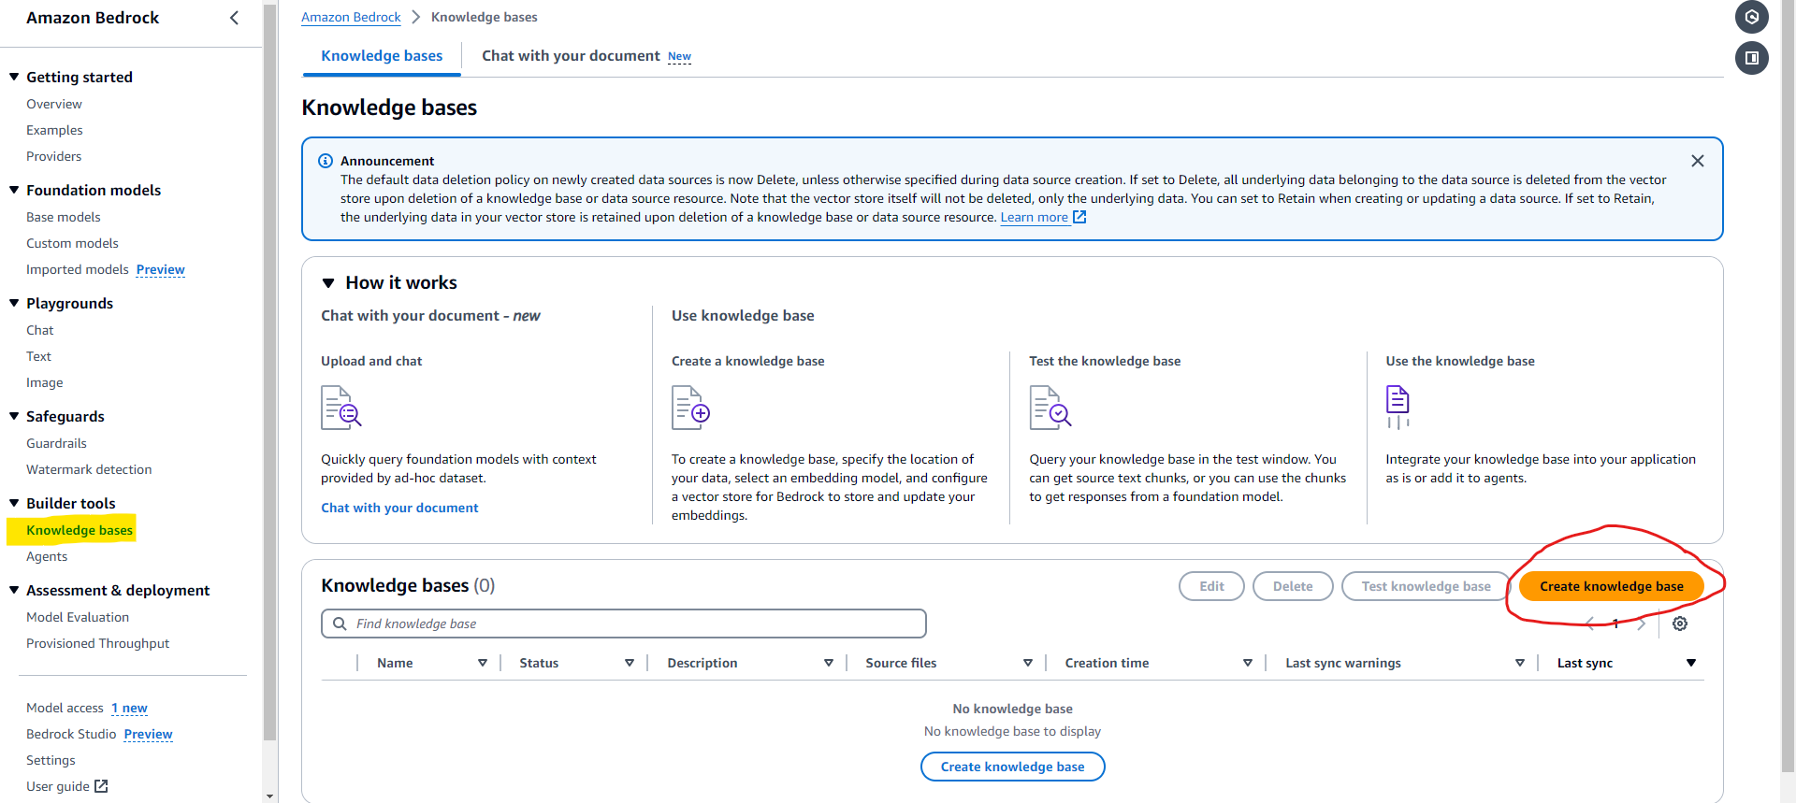This screenshot has width=1796, height=803.
Task: Collapse the How it works section
Action: coord(328,283)
